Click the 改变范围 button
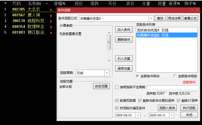 click(101, 86)
